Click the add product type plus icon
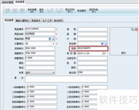The image size is (139, 110). coord(50,39)
